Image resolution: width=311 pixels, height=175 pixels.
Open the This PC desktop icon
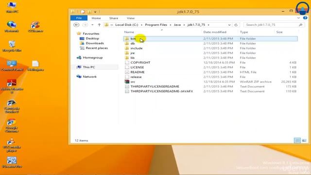[x=12, y=8]
